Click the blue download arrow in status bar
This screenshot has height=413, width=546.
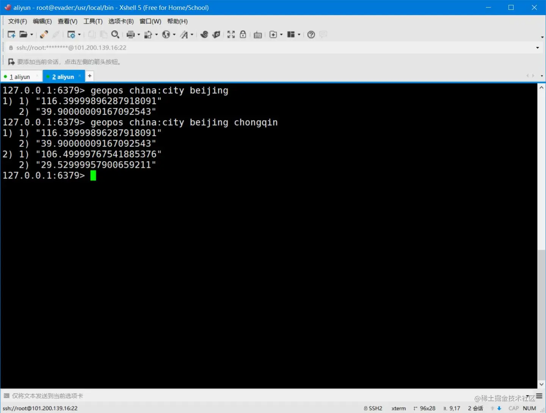tap(499, 408)
